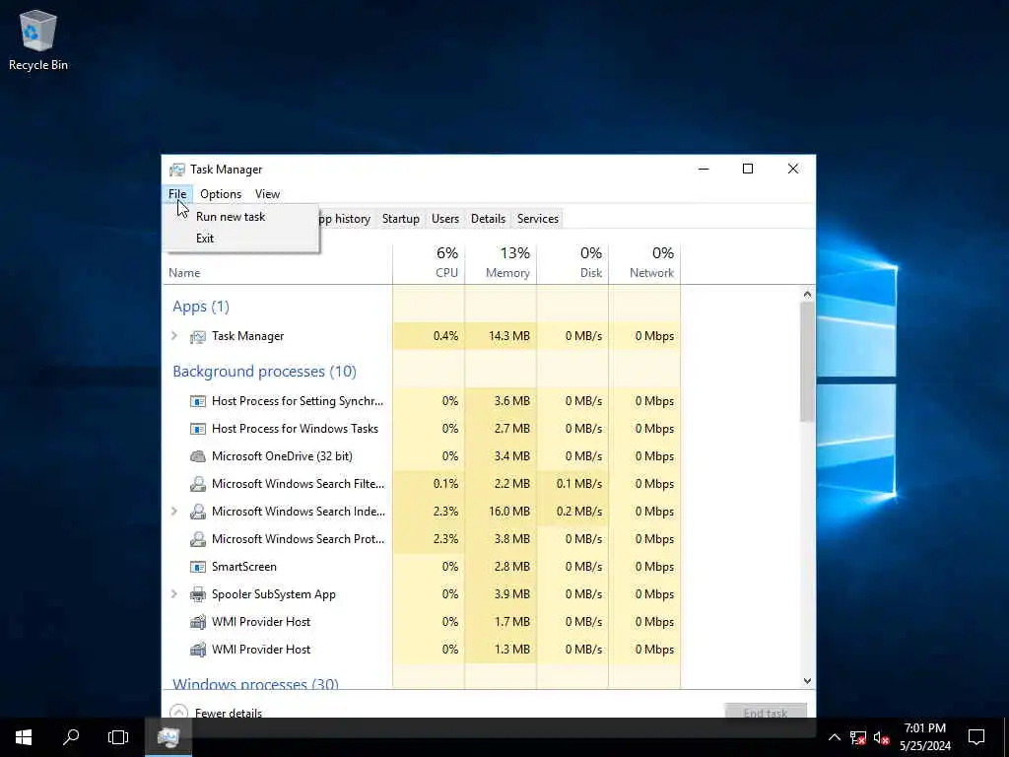Click the scrollbar down arrow
The height and width of the screenshot is (757, 1009).
[x=808, y=681]
